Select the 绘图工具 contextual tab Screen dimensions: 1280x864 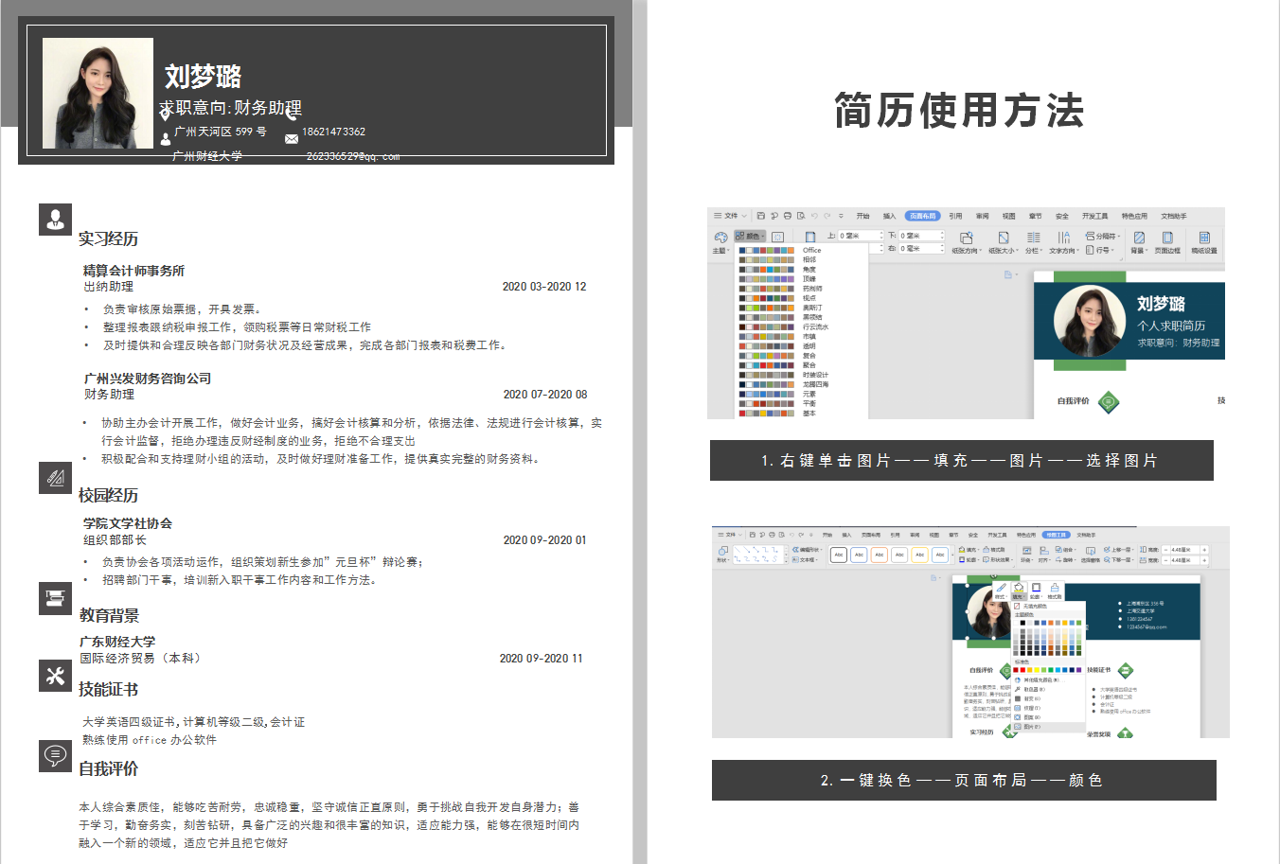[1058, 533]
